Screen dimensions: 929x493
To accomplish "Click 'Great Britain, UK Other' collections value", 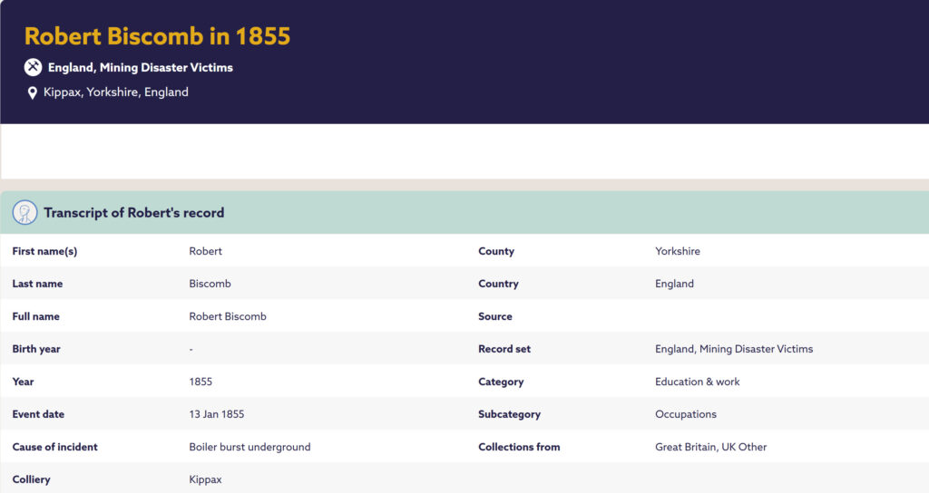I will [710, 447].
